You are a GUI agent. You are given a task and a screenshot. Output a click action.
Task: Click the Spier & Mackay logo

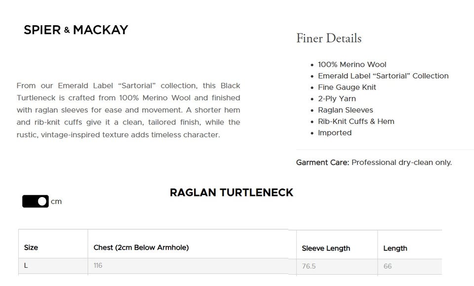[76, 30]
